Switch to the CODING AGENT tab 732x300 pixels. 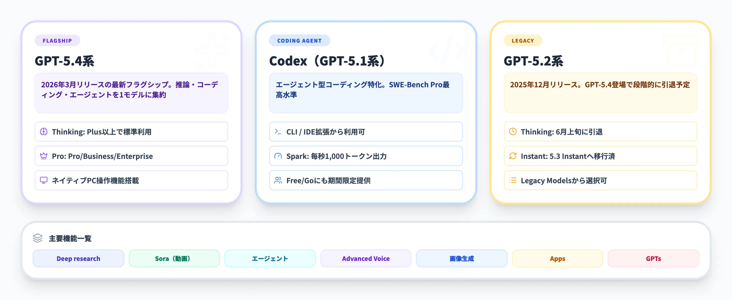tap(299, 40)
